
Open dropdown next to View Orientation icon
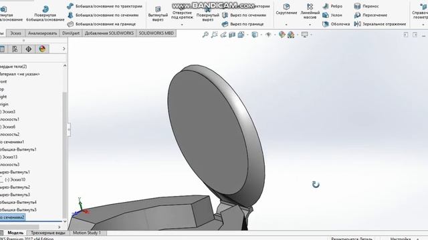point(247,35)
